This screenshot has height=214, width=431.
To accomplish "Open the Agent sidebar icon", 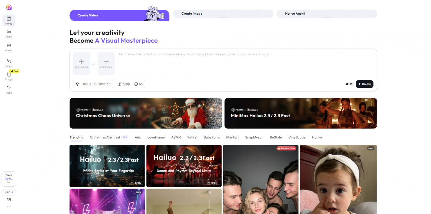I will pyautogui.click(x=9, y=32).
